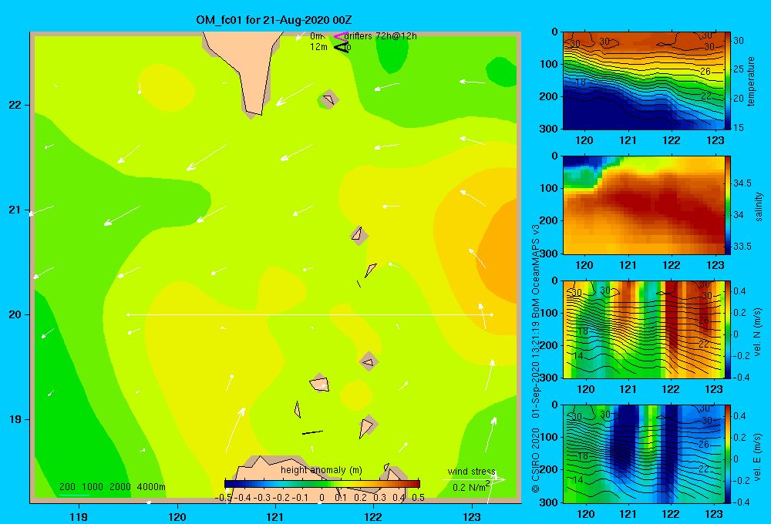Image resolution: width=771 pixels, height=524 pixels.
Task: Click latitude label 22 on main map
Action: coord(15,105)
